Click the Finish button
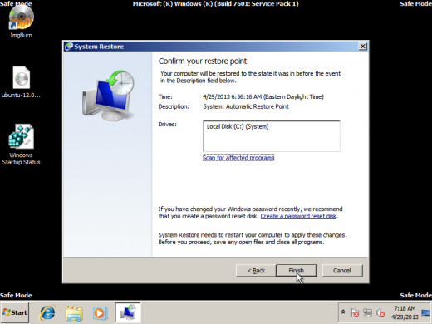 coord(297,271)
